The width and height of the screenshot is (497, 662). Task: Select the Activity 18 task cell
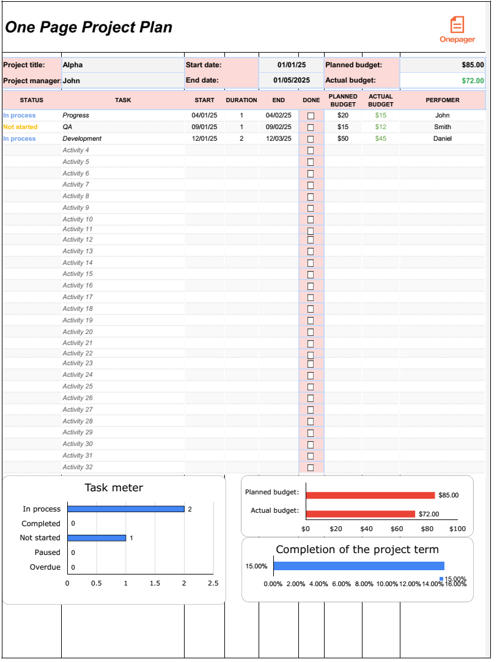pyautogui.click(x=123, y=308)
